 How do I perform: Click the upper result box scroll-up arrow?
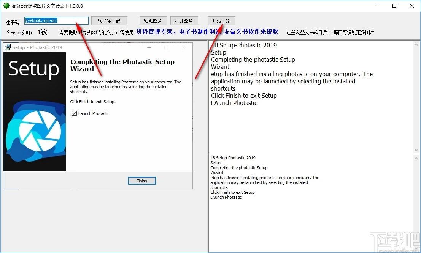point(416,44)
